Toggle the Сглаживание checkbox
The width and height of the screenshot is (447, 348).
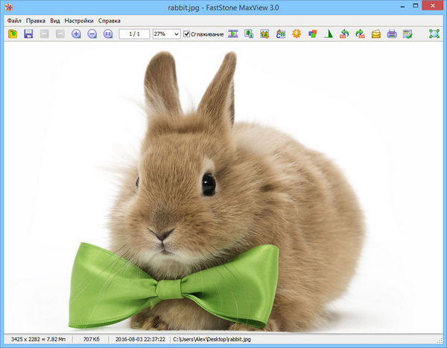pyautogui.click(x=187, y=34)
